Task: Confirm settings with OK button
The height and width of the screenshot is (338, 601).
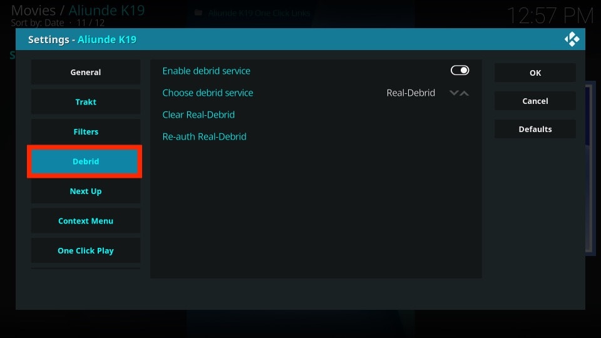Action: tap(535, 73)
